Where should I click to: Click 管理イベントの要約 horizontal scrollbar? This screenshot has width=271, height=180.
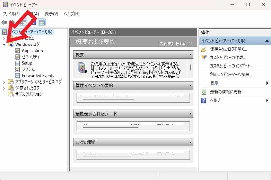pos(108,99)
